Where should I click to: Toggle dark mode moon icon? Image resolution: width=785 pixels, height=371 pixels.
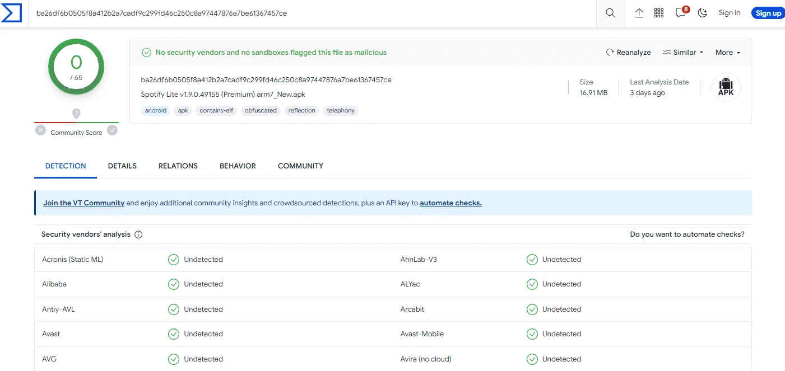(703, 13)
